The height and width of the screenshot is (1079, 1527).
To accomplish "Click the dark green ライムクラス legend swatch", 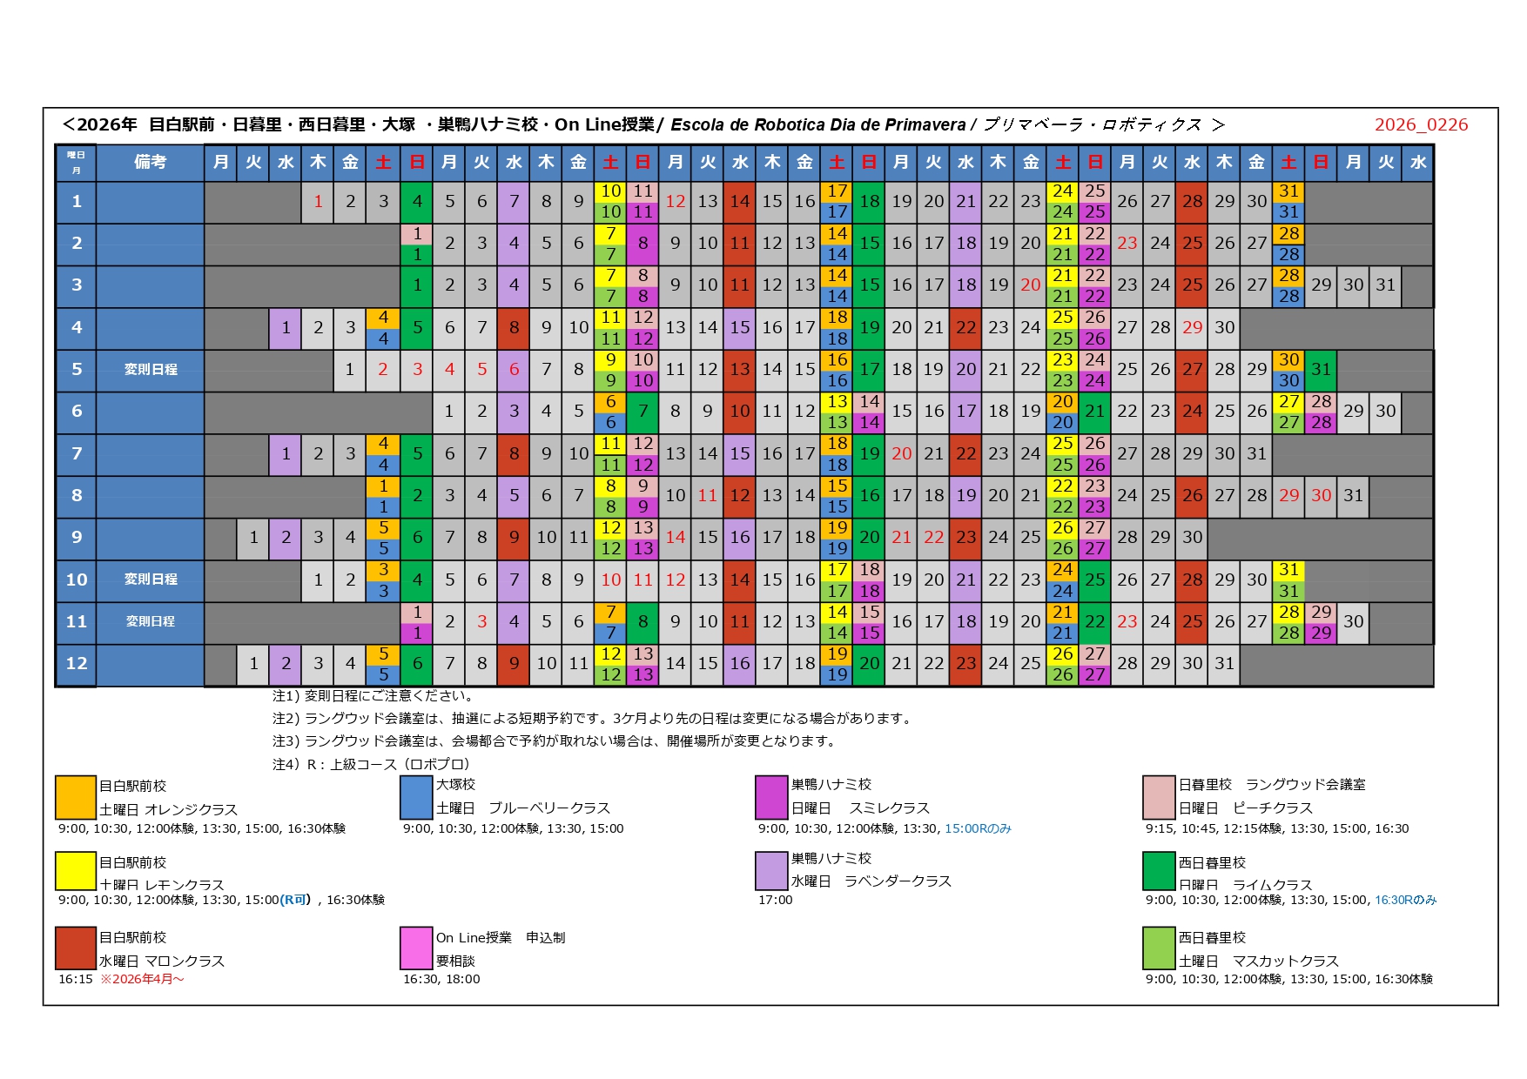I will pyautogui.click(x=1159, y=872).
